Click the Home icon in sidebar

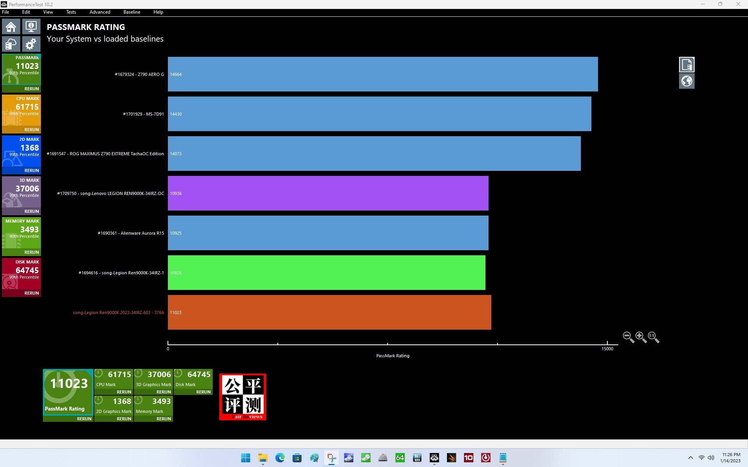(x=11, y=27)
